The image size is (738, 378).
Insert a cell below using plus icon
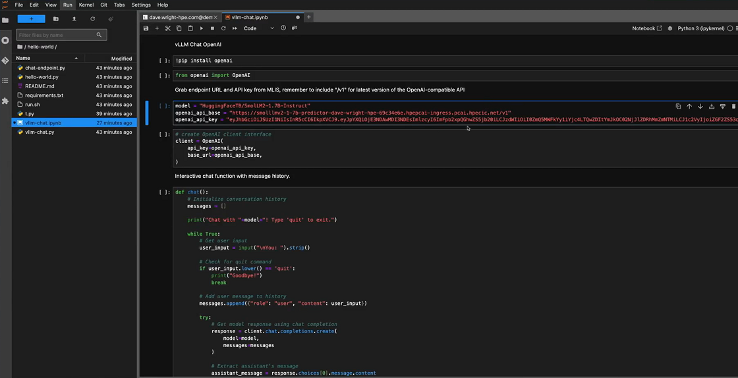click(x=157, y=28)
